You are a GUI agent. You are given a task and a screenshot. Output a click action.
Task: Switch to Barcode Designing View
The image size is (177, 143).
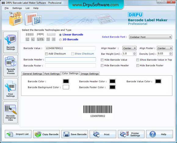click(x=10, y=112)
